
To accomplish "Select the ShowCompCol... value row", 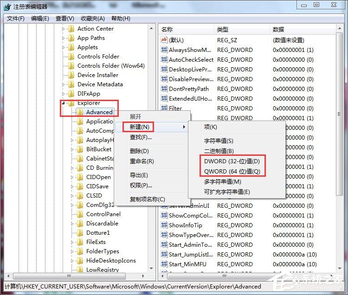I will pyautogui.click(x=247, y=215).
